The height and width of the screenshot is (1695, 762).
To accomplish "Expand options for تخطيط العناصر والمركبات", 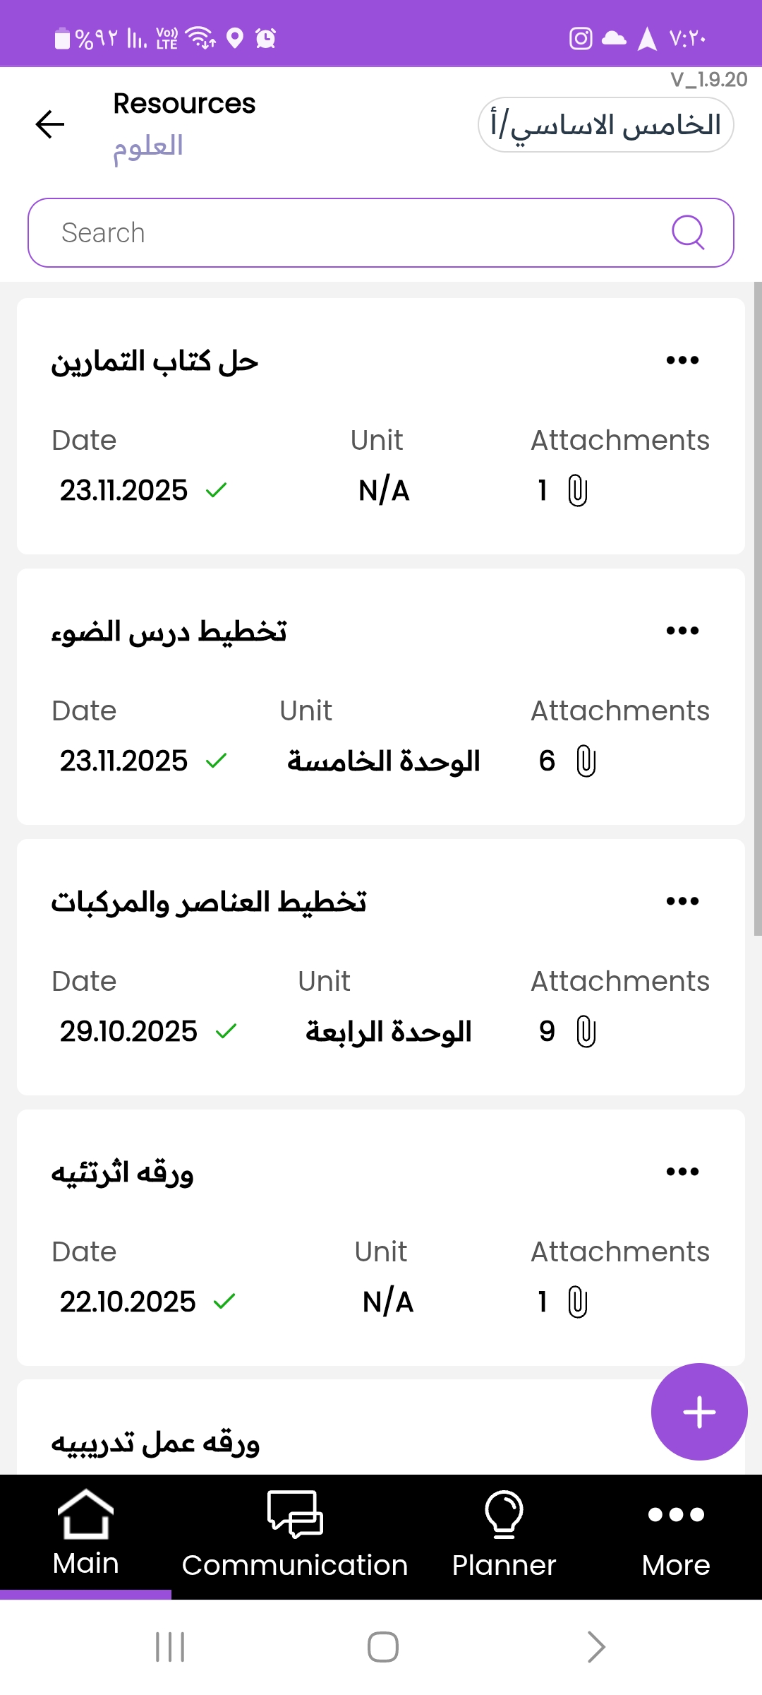I will (682, 901).
